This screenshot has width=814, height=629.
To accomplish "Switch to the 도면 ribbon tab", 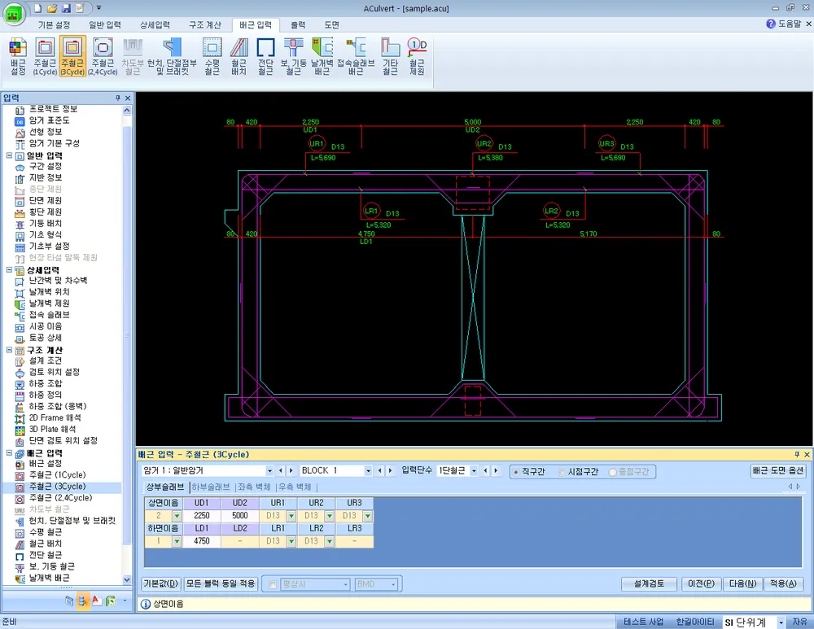I will coord(332,25).
